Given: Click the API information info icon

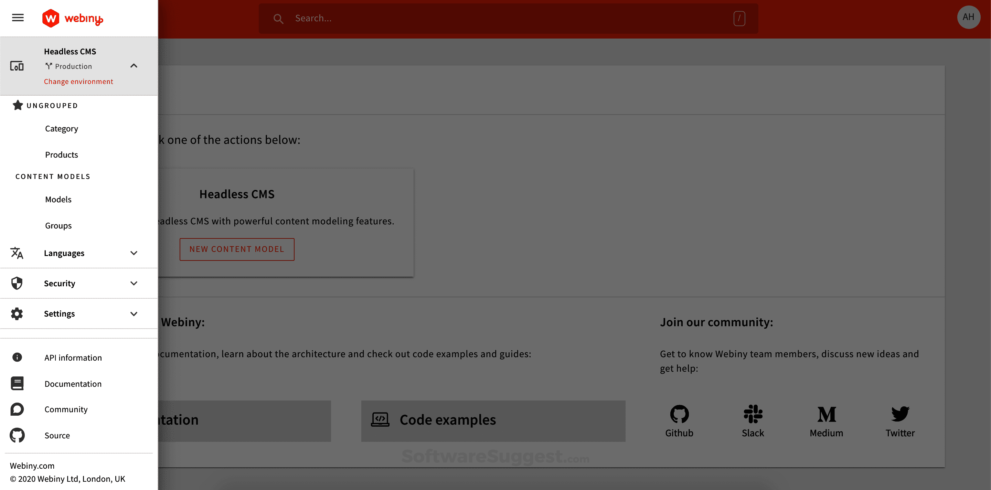Looking at the screenshot, I should coord(17,357).
